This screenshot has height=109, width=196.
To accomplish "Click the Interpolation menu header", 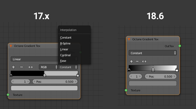I will point(68,30).
